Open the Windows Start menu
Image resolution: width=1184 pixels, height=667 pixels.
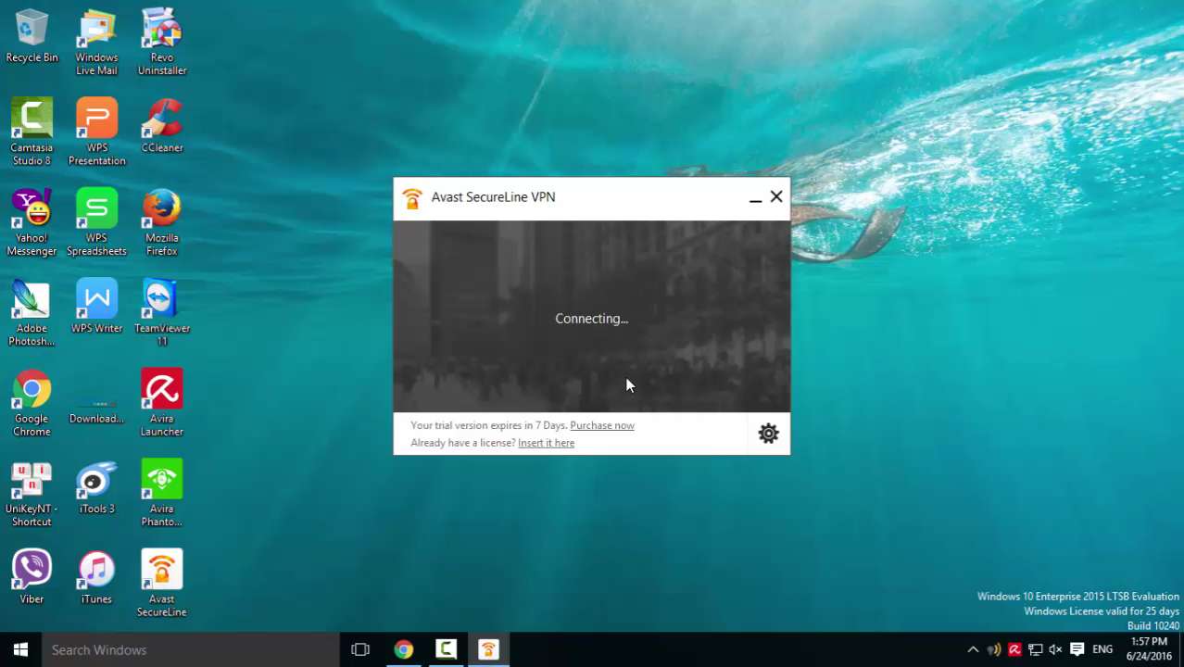(x=20, y=649)
